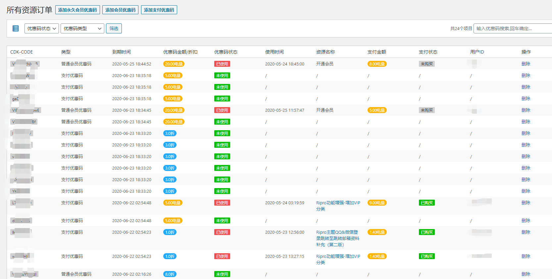Delete the first row expiring 2020-05-25 18:44:52

point(526,64)
